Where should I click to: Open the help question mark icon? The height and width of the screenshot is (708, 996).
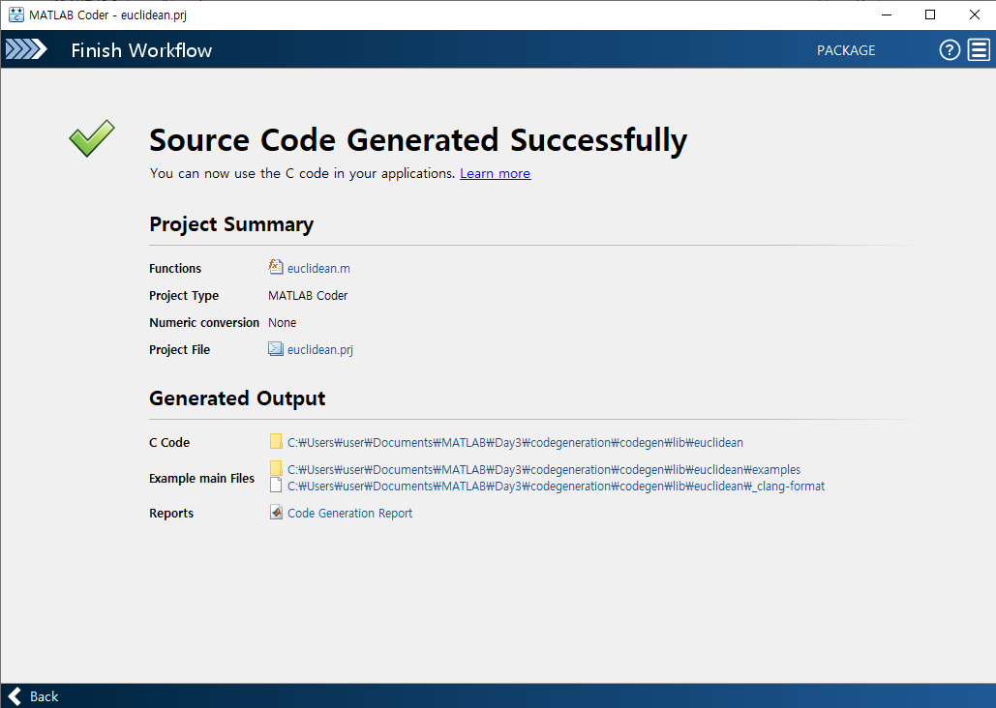[x=950, y=50]
